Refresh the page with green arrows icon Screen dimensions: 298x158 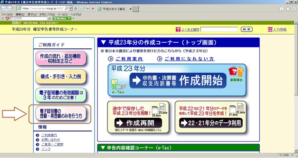pos(87,8)
